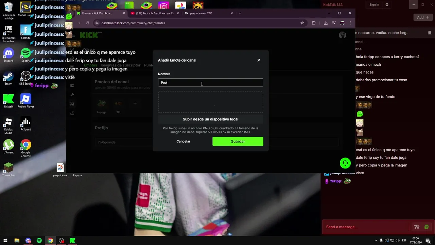Open the Chrome media control icon

pyautogui.click(x=334, y=23)
